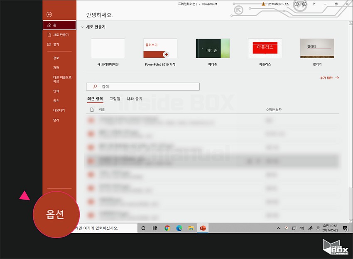Sort files by 수정한 날짜 column header
This screenshot has width=353, height=259.
point(274,110)
